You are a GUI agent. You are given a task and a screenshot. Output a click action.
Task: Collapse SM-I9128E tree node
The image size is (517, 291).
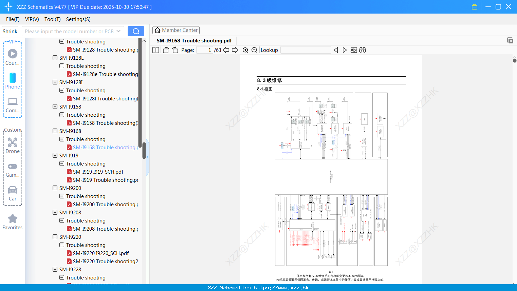pos(55,58)
